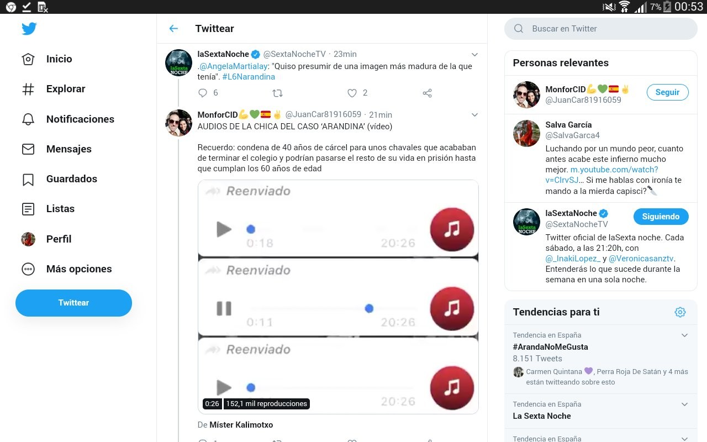
Task: Select Inicio in the navigation menu
Action: (x=59, y=59)
